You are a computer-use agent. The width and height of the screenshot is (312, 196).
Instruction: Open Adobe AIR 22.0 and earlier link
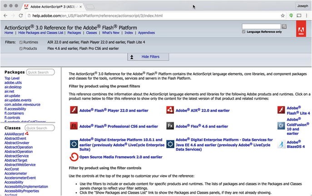(203, 110)
